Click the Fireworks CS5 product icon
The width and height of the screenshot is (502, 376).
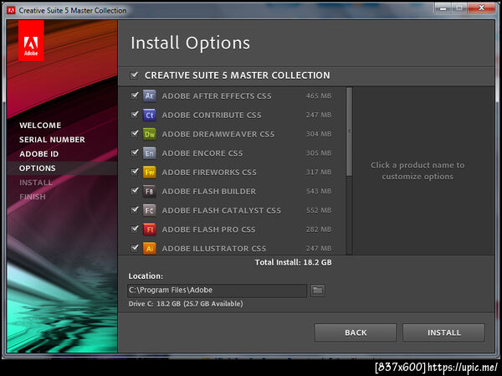point(149,173)
